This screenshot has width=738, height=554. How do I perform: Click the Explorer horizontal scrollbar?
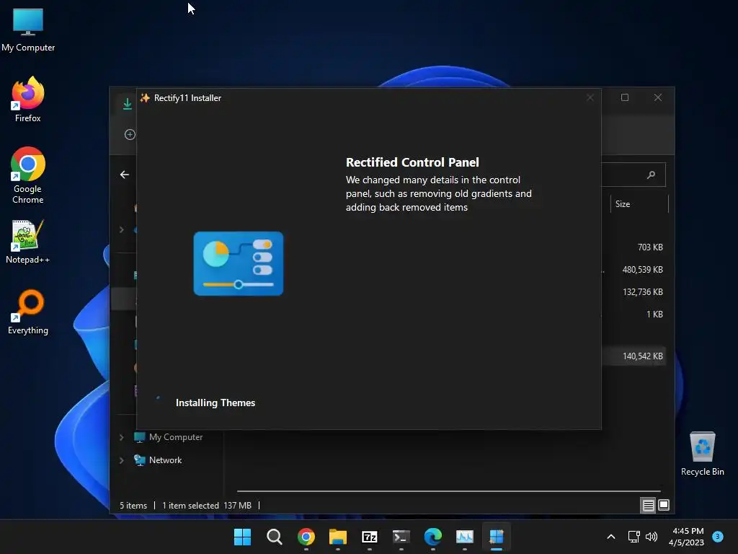[x=448, y=491]
